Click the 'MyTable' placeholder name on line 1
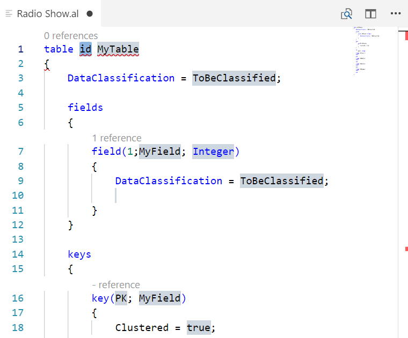Screen dimensions: 408x338 point(118,49)
